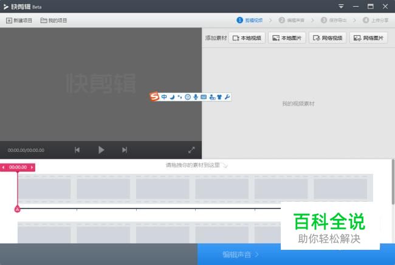
Task: Click the player time display 00:00.00/00:00.00
Action: click(26, 150)
